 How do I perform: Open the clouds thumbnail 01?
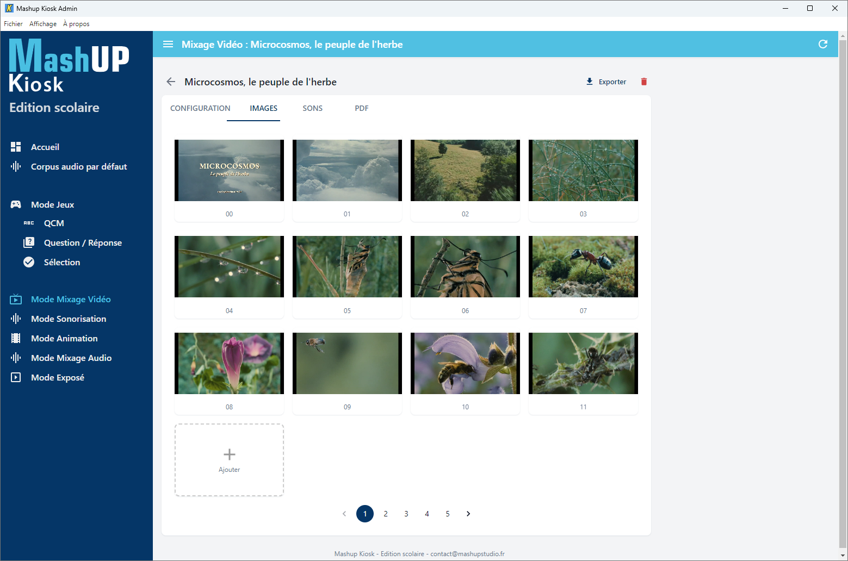coord(347,170)
